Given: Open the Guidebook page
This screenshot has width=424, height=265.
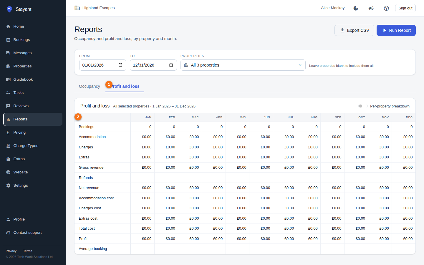Looking at the screenshot, I should tap(33, 79).
